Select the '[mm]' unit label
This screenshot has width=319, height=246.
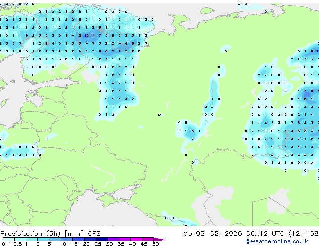74,234
